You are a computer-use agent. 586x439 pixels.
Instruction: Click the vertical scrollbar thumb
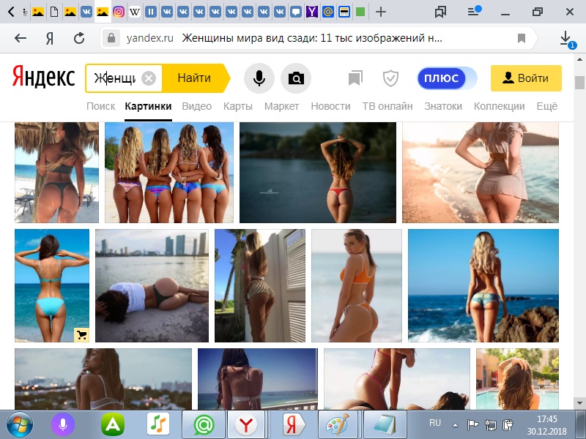(x=579, y=83)
